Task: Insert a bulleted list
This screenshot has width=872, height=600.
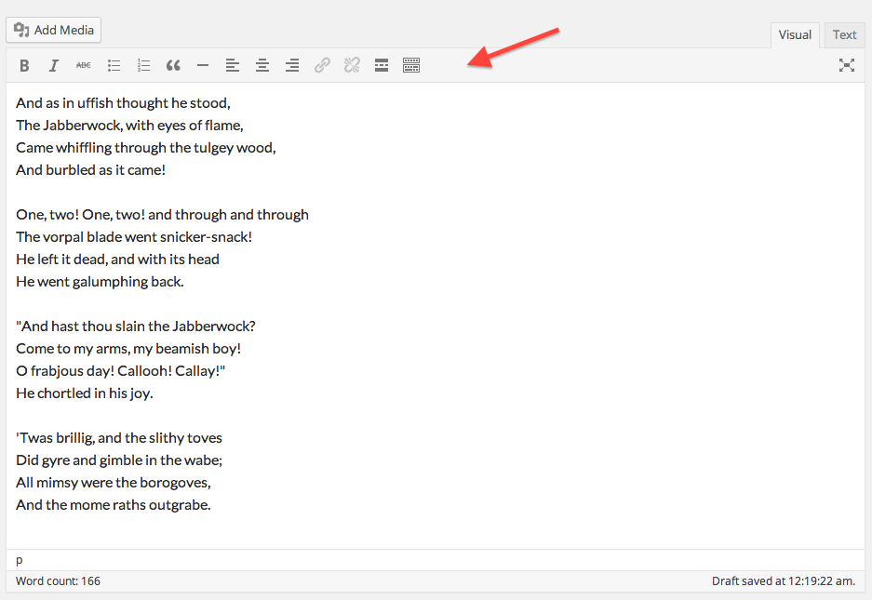Action: 114,66
